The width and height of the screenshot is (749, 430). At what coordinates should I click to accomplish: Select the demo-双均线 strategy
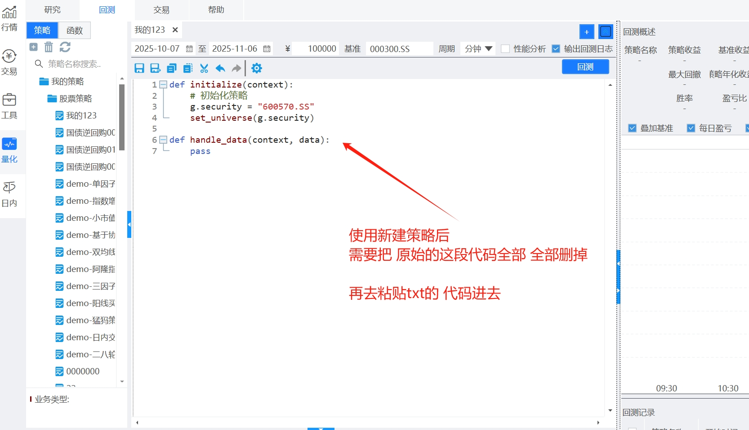(x=90, y=252)
